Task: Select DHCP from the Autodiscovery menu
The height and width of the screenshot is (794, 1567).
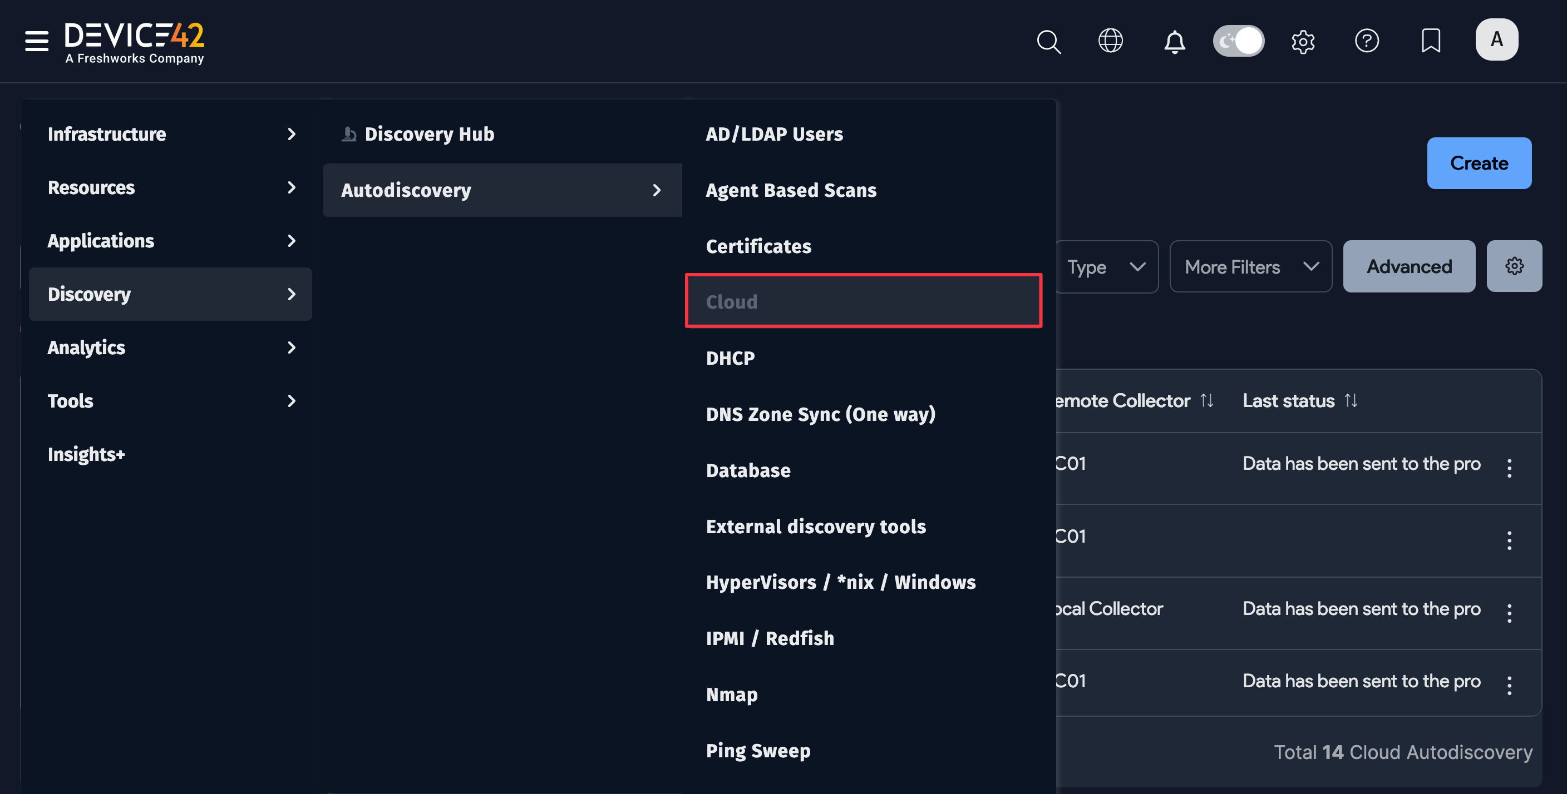Action: pos(730,358)
